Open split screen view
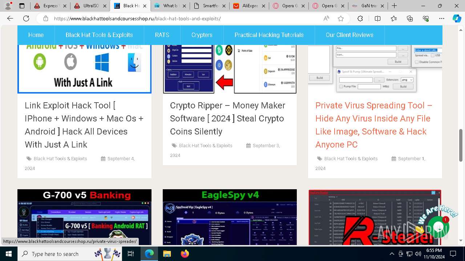The image size is (465, 261). coord(377,18)
